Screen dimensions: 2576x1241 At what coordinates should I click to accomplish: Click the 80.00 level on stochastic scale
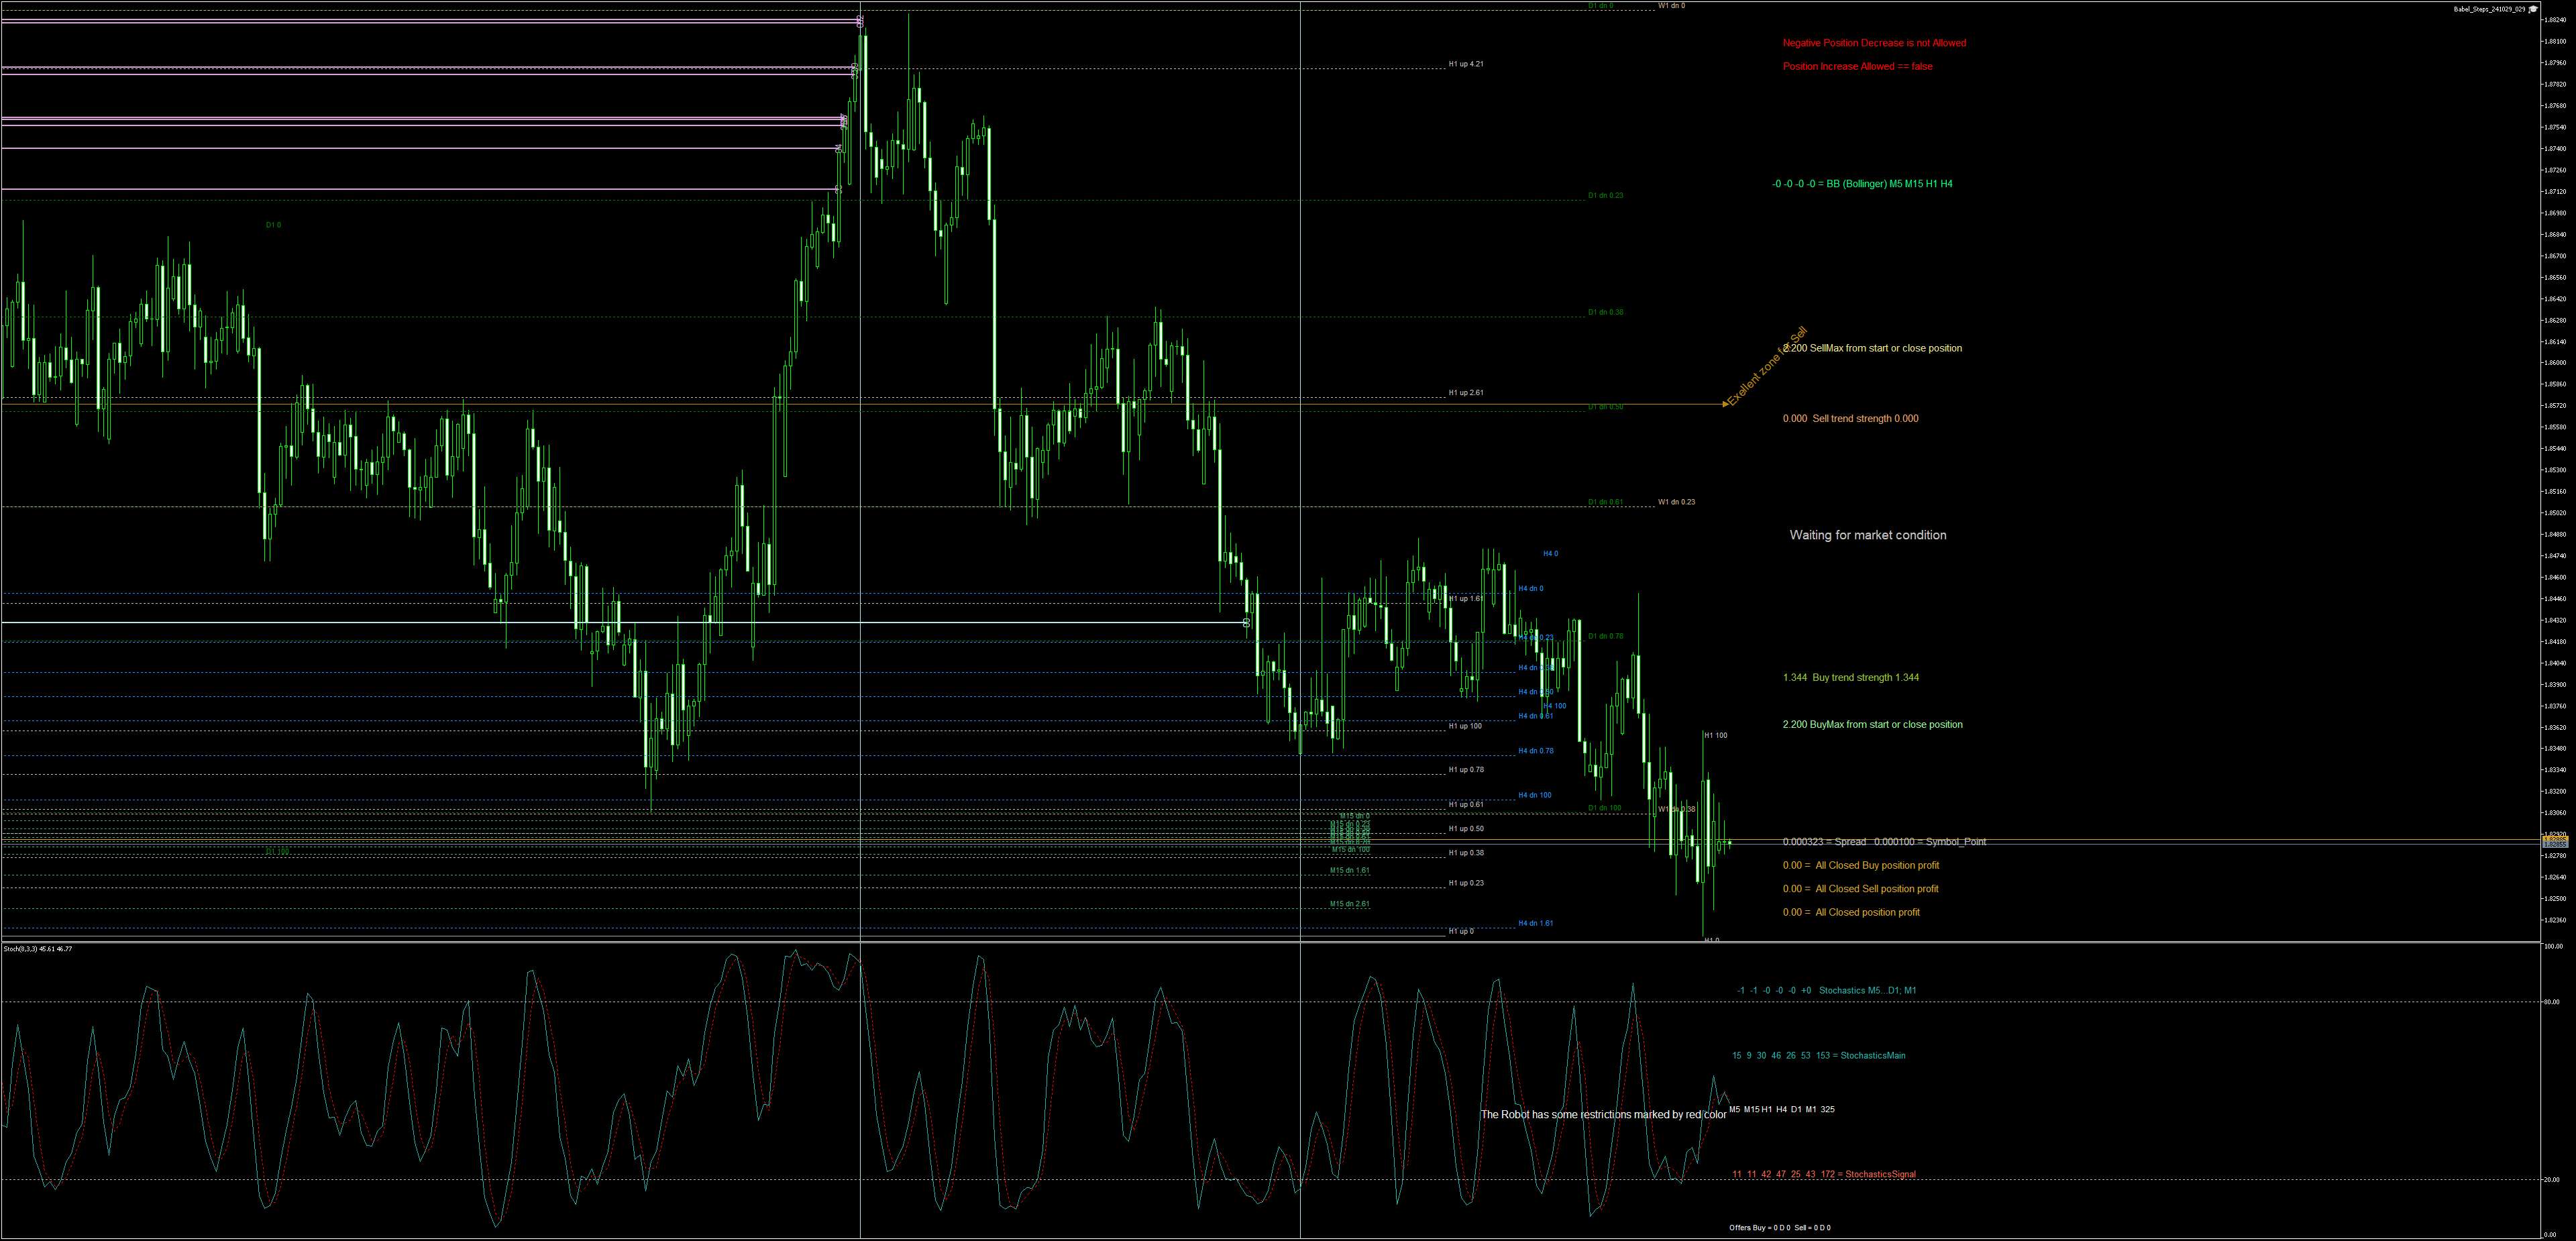[x=2552, y=1002]
